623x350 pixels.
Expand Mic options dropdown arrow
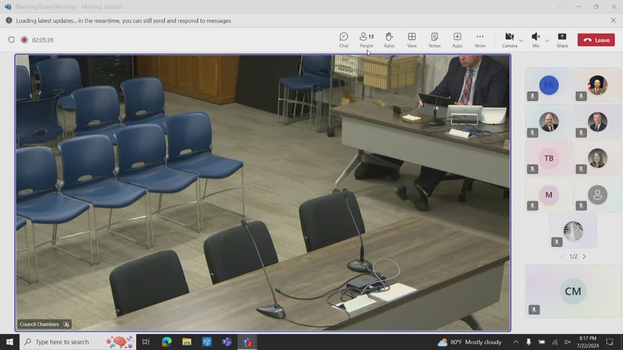click(547, 40)
